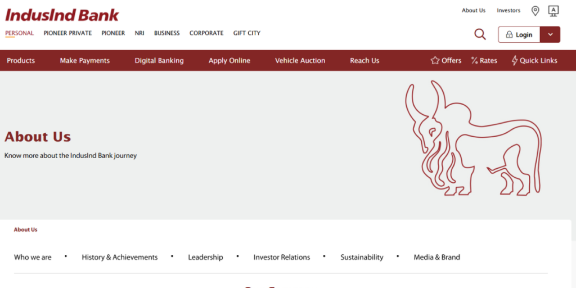Open the Digital Banking menu
576x288 pixels.
tap(159, 61)
